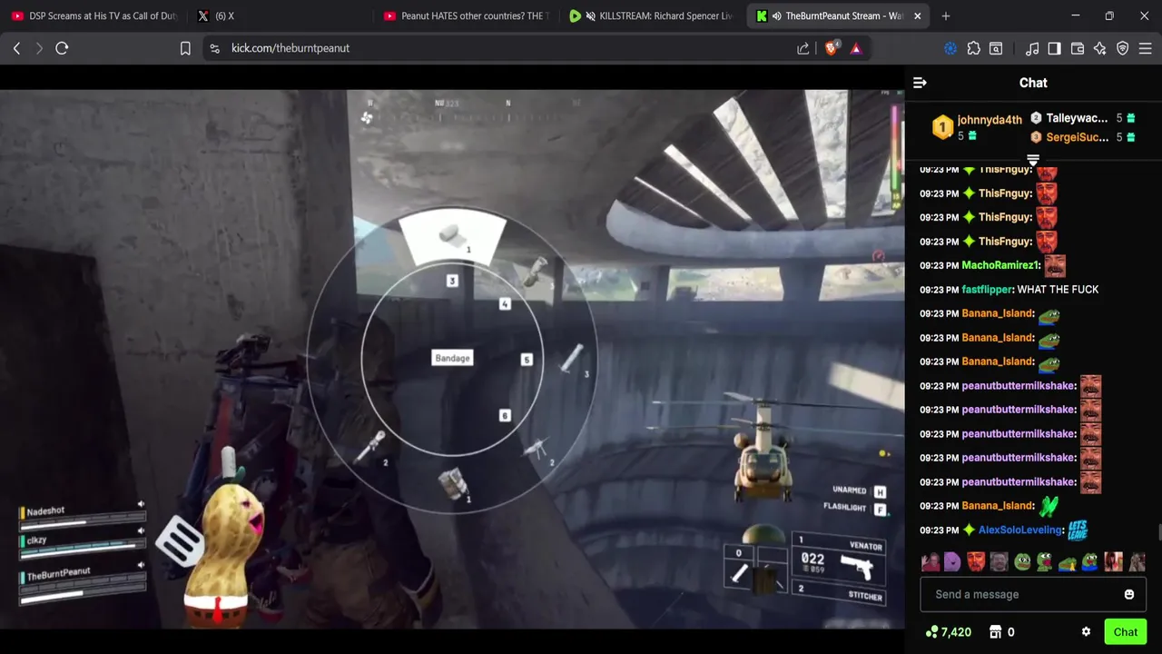This screenshot has width=1162, height=654.
Task: Open fastflipper user card in chat
Action: click(987, 289)
